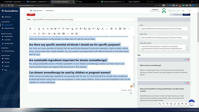The height and width of the screenshot is (112, 199).
Task: Open Standard Sites in the sidebar
Action: tap(9, 36)
